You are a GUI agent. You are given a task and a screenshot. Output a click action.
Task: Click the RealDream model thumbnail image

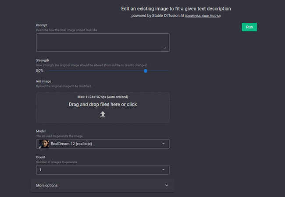pos(44,144)
